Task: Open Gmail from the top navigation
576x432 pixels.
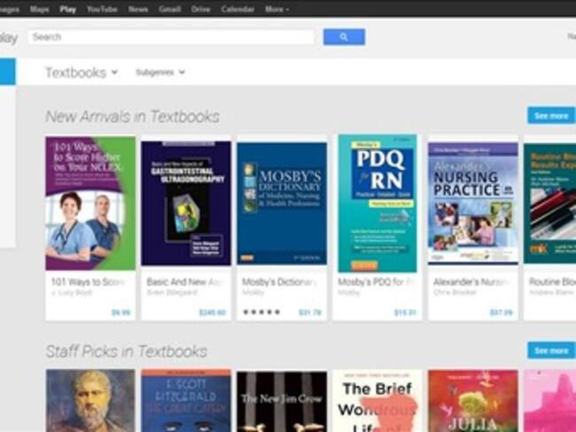Action: [170, 9]
